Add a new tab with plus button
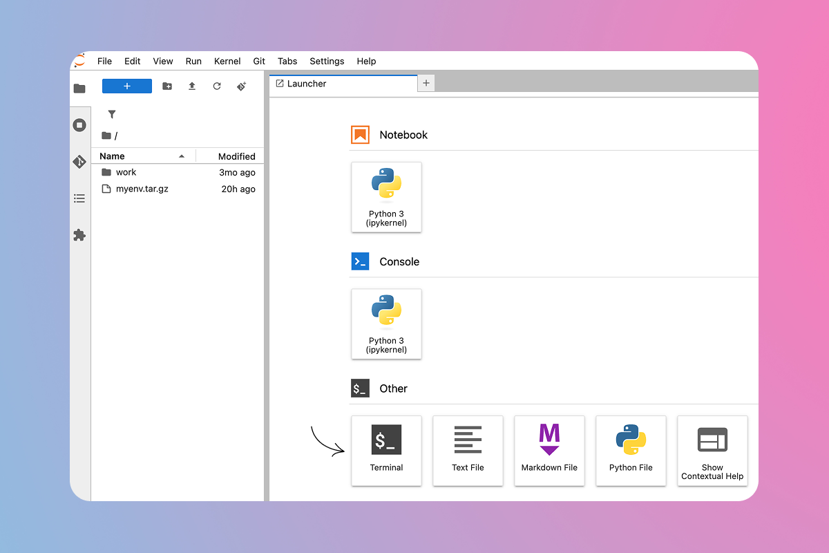This screenshot has width=829, height=553. pyautogui.click(x=426, y=83)
